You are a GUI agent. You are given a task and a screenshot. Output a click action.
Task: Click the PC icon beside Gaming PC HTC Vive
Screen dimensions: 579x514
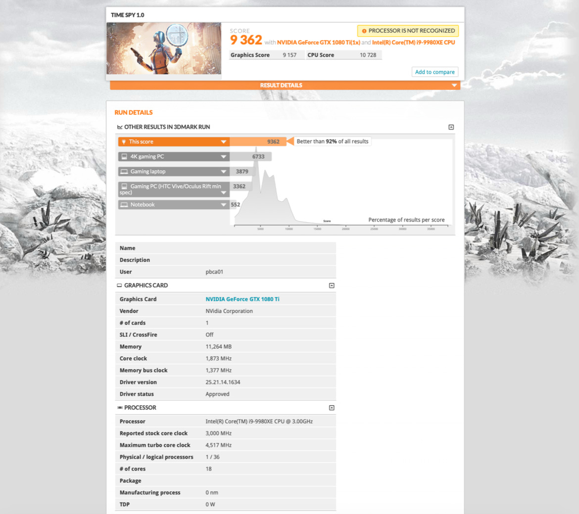point(124,187)
